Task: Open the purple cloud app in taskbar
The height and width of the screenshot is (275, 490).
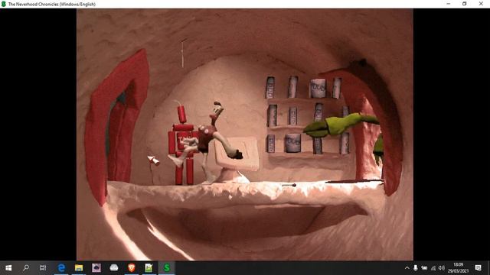Action: 96,267
